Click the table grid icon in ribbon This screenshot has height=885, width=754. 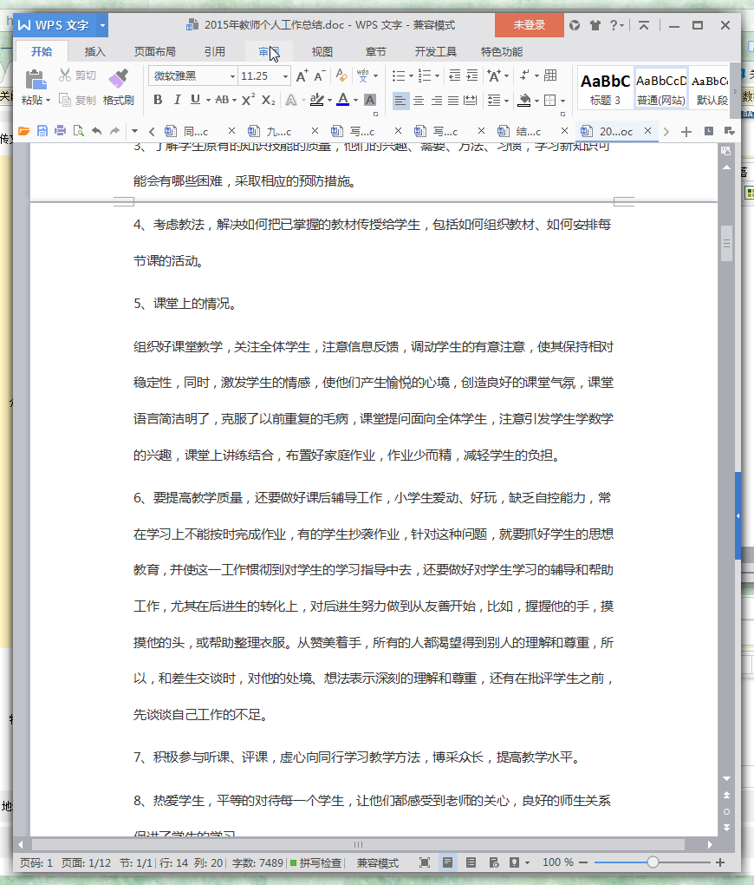(550, 75)
